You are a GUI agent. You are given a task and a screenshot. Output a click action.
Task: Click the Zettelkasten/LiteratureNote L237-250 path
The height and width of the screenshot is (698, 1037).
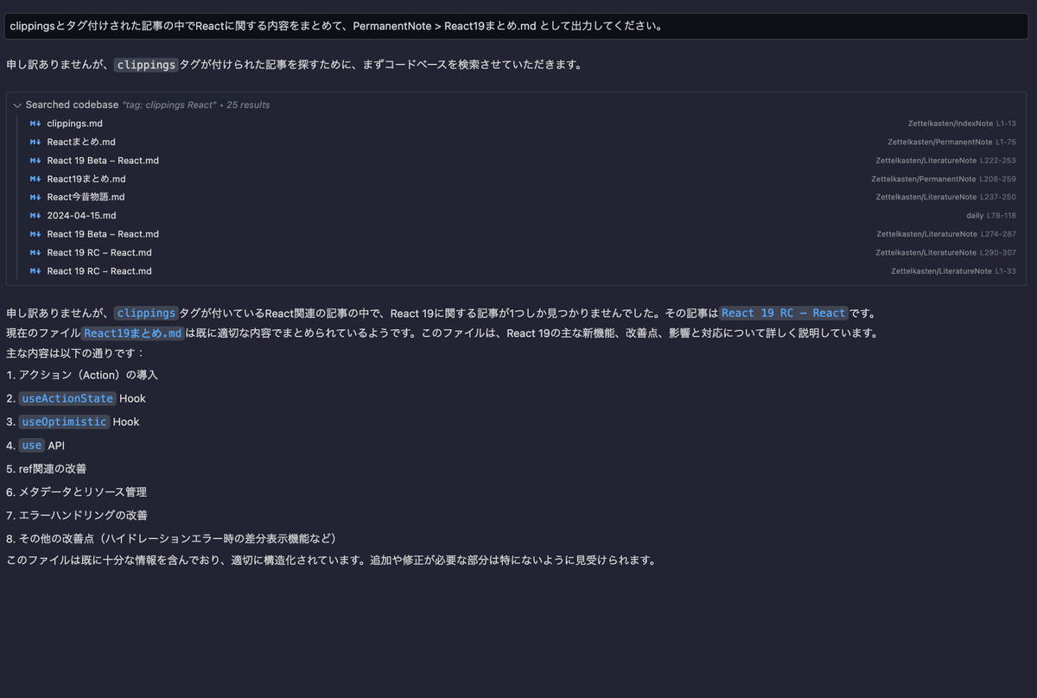(x=945, y=197)
